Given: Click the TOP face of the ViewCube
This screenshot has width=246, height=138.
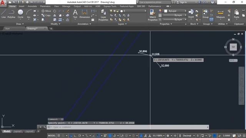Looking at the screenshot, I should tap(233, 47).
